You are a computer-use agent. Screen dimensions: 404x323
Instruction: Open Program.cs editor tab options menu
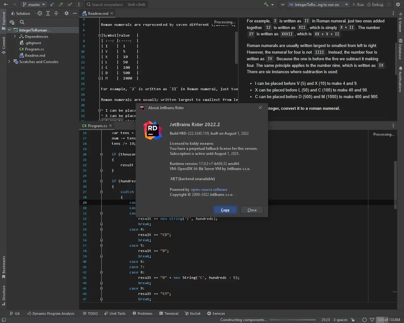[x=393, y=126]
